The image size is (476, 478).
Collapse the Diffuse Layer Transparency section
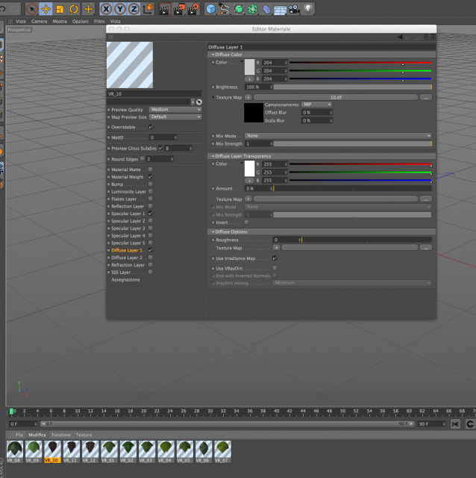(x=213, y=156)
